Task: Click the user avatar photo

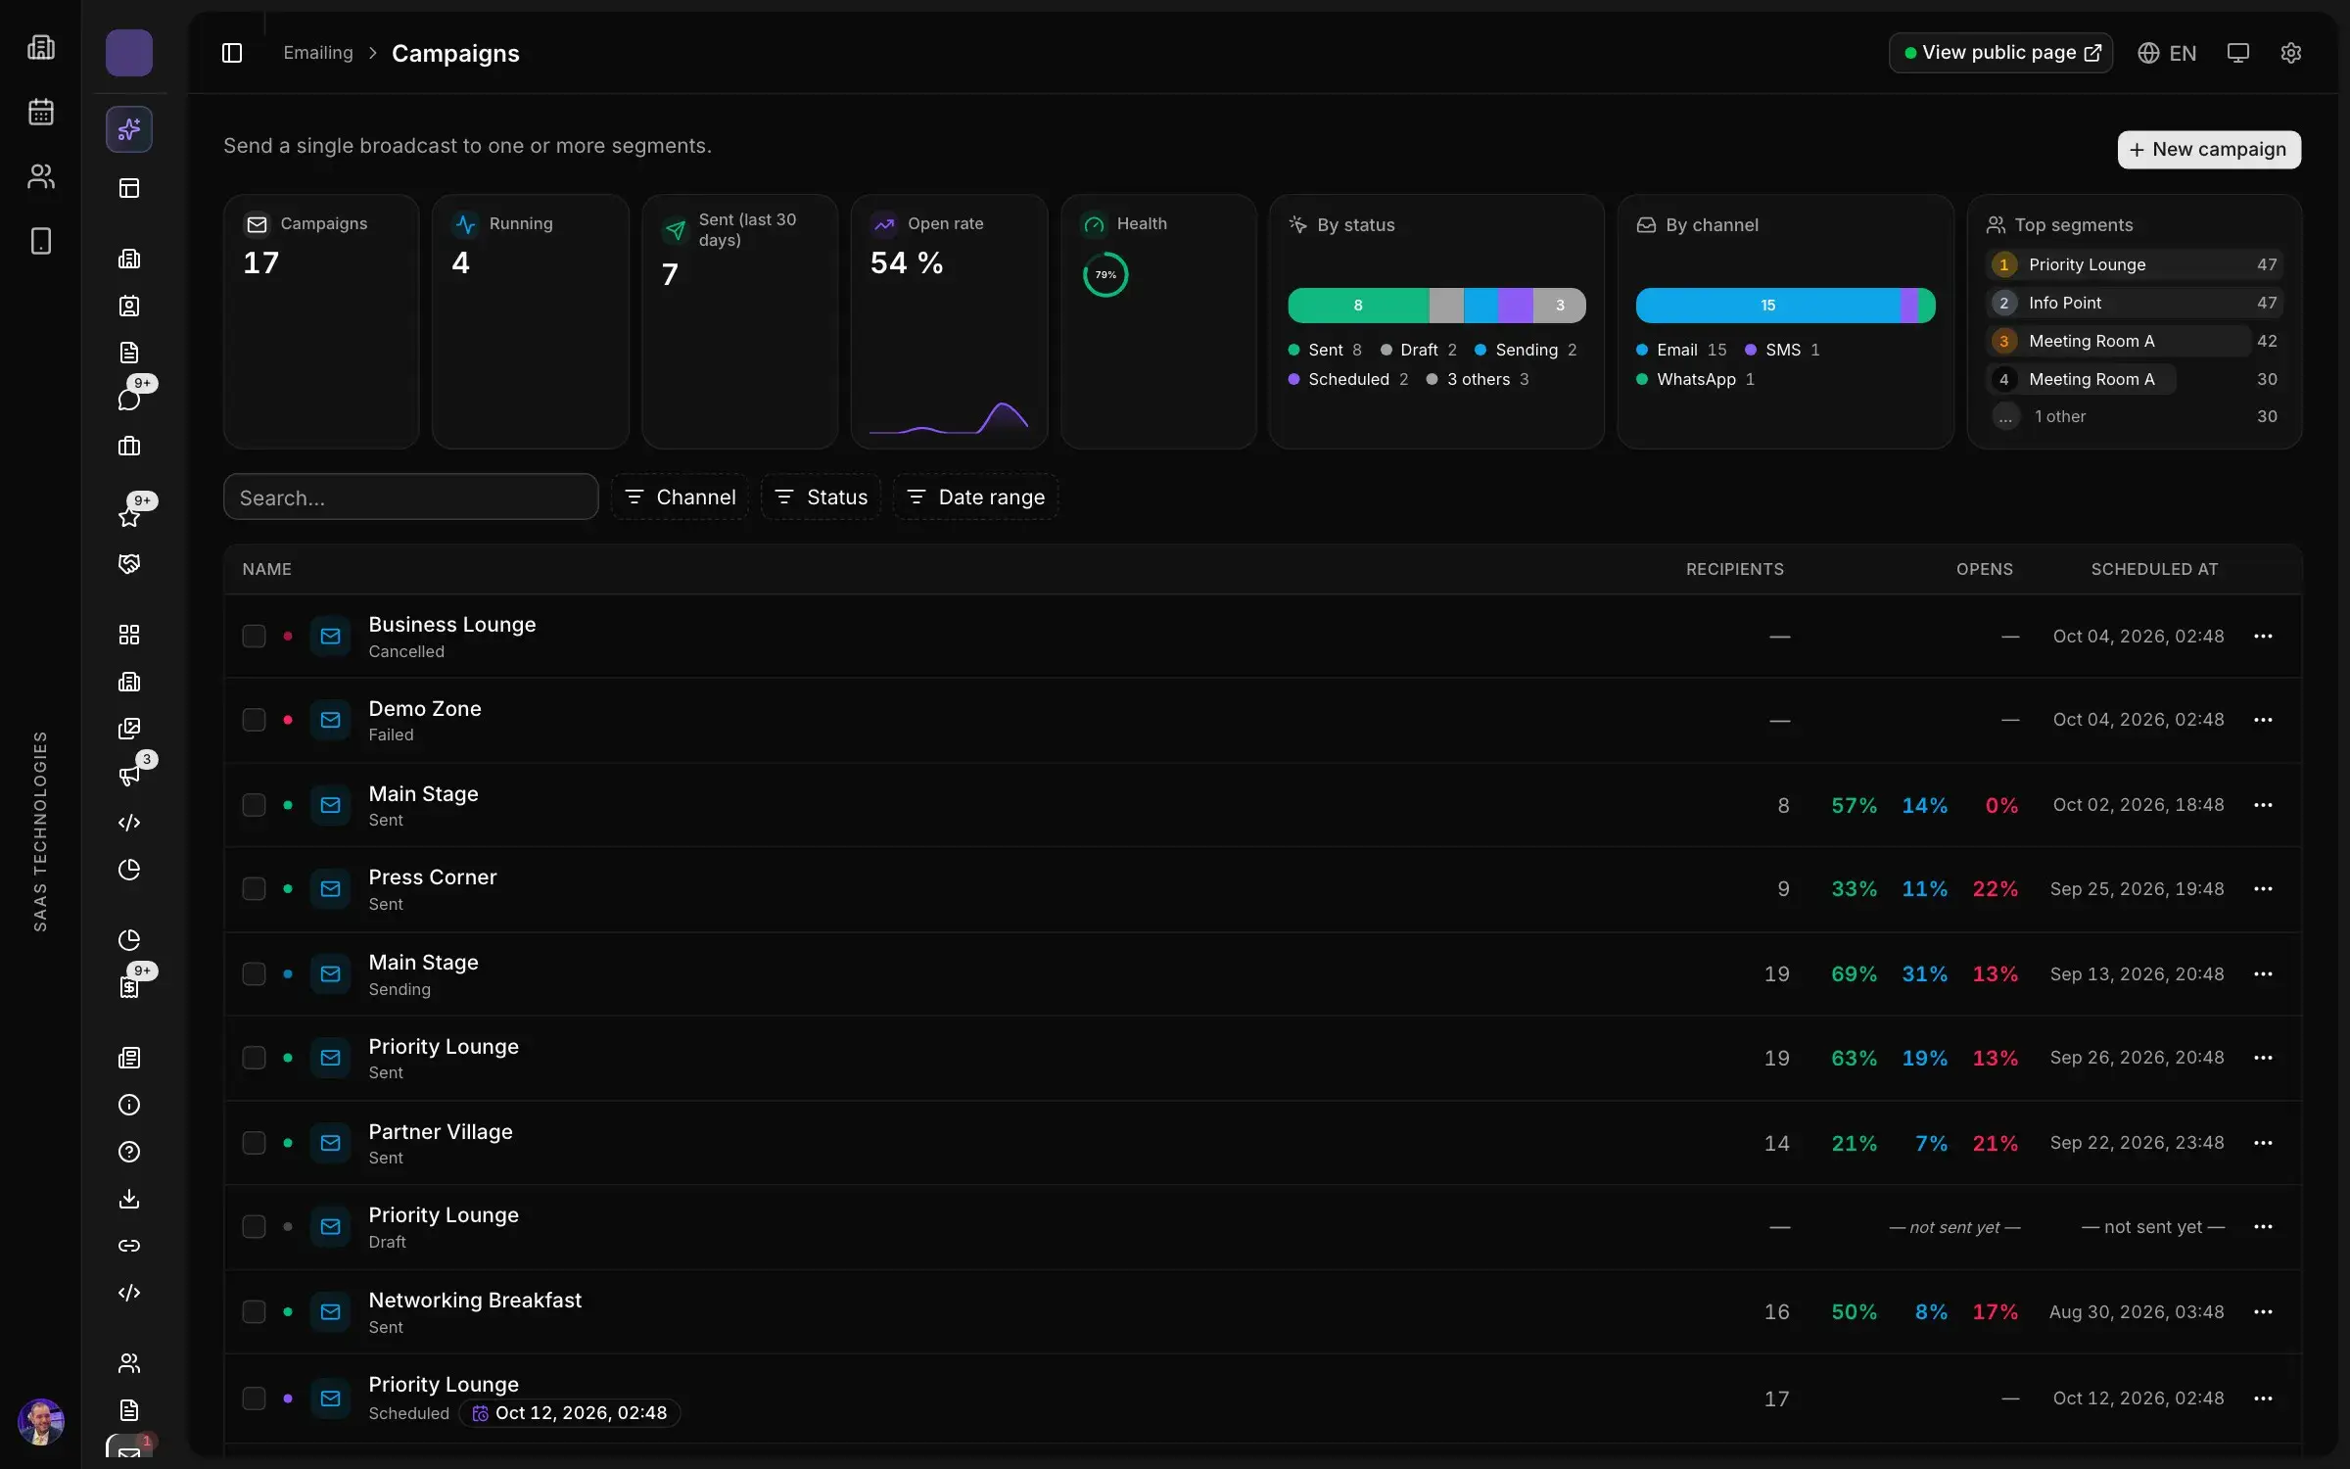Action: [41, 1421]
